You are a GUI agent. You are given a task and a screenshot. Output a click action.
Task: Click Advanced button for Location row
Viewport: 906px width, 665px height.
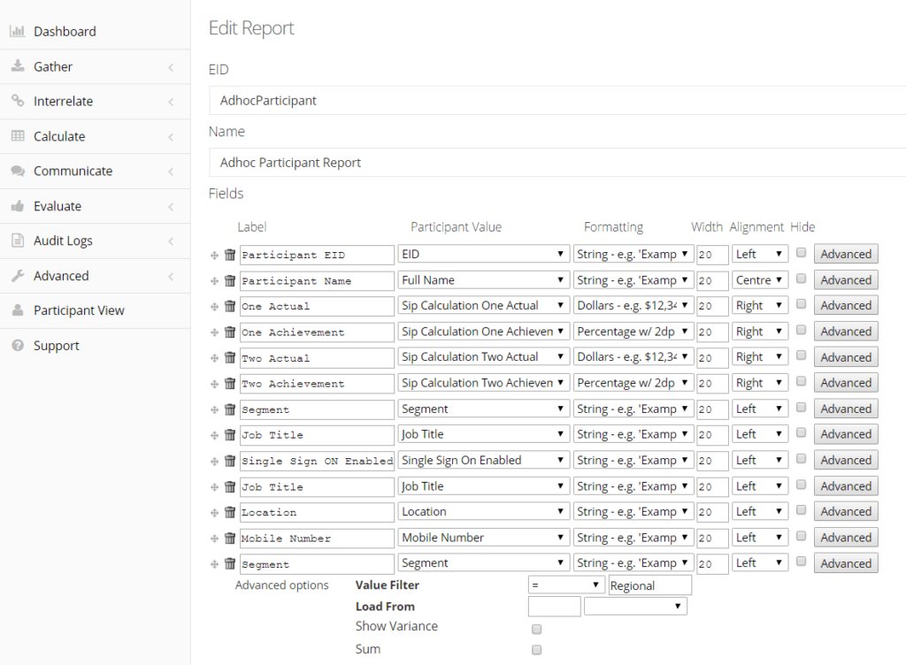[x=846, y=511]
